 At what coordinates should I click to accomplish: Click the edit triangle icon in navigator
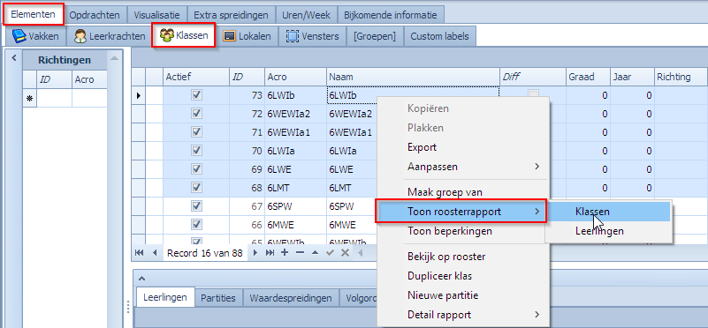316,253
